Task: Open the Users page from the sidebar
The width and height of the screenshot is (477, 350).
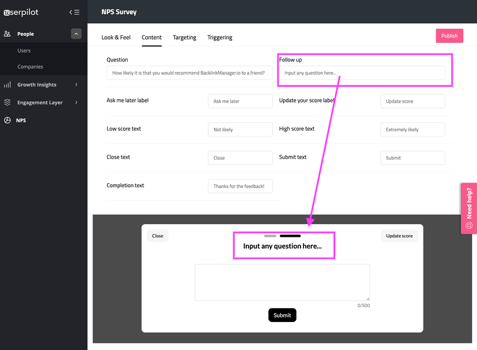Action: pos(24,51)
